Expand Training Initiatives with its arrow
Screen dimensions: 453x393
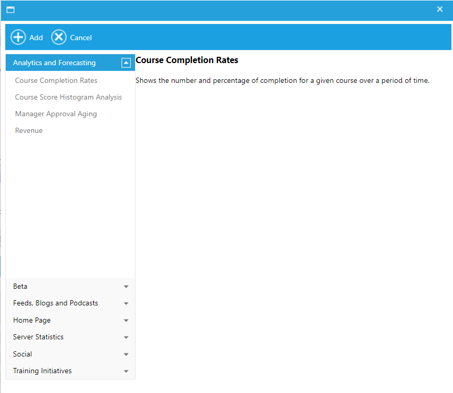pyautogui.click(x=126, y=371)
